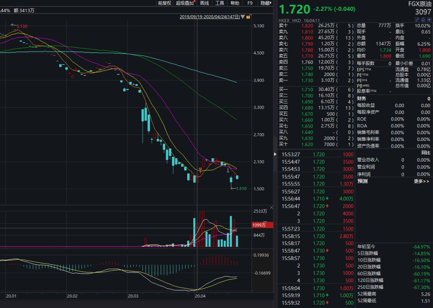This screenshot has width=433, height=308.
Task: Open the 画线 drawing tools menu
Action: pyautogui.click(x=204, y=3)
